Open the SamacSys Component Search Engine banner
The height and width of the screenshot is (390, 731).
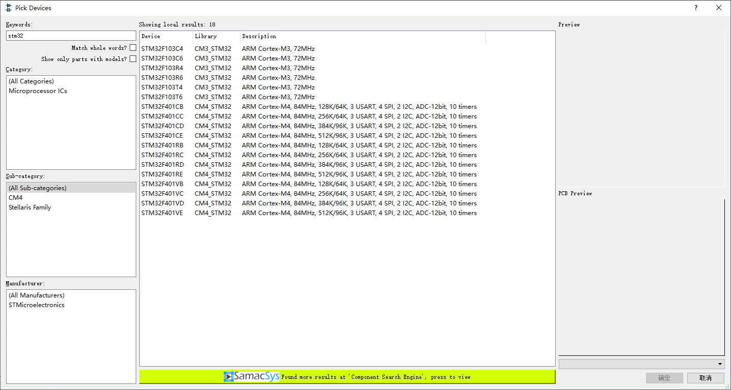click(x=347, y=377)
